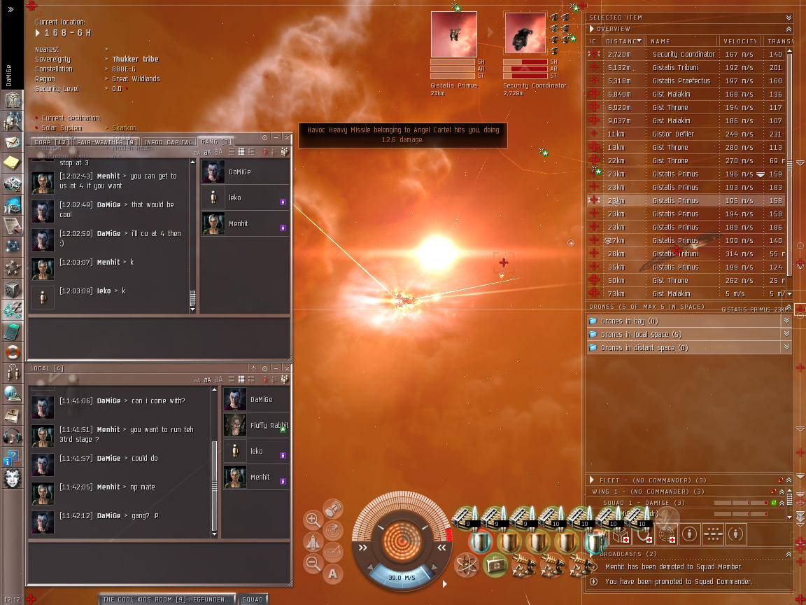806x605 pixels.
Task: Activate the last missile launcher showing 10
Action: click(639, 517)
